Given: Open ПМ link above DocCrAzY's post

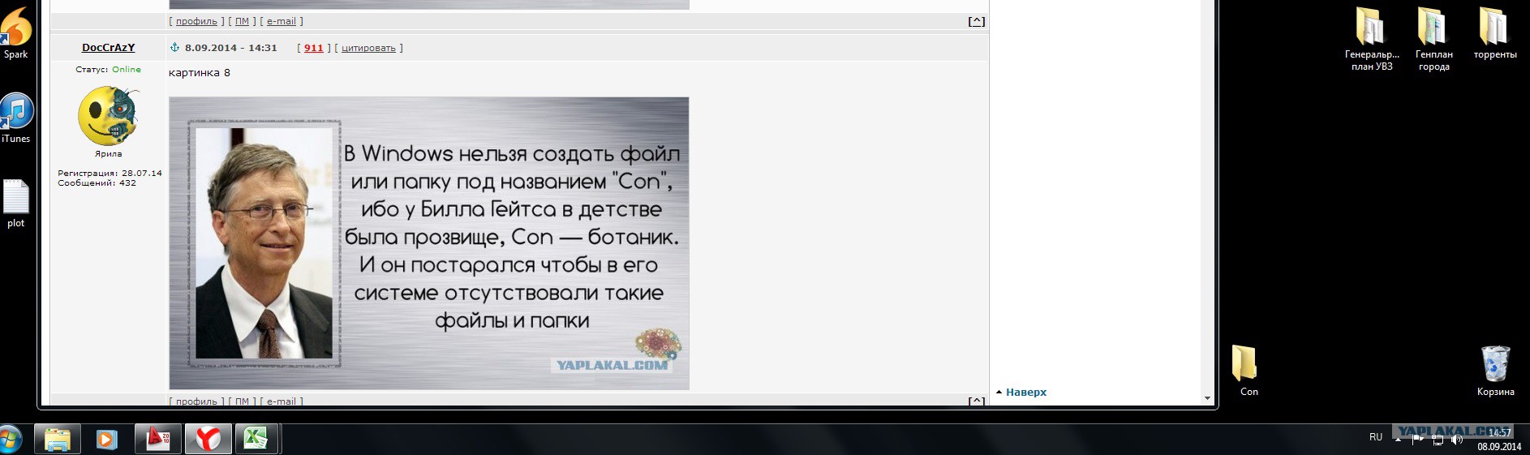Looking at the screenshot, I should (x=242, y=21).
